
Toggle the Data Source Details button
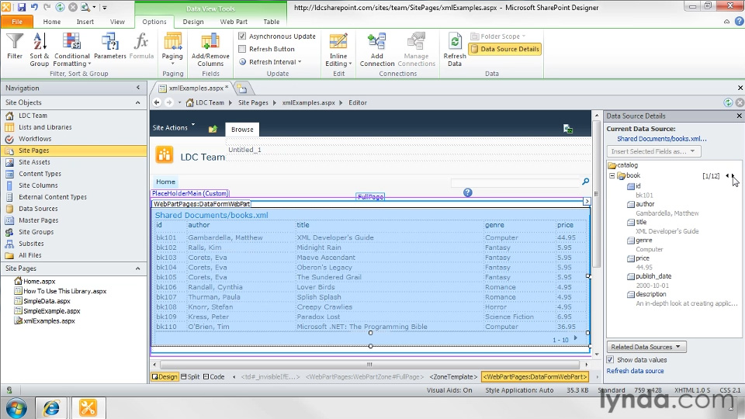[x=504, y=49]
